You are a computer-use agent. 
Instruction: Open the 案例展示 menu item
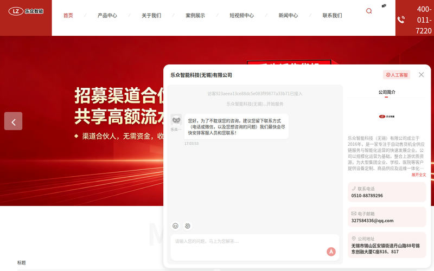(195, 16)
